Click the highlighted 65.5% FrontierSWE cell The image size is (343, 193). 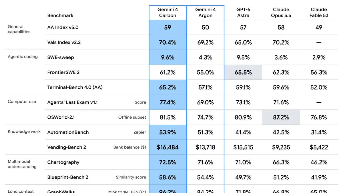point(243,72)
